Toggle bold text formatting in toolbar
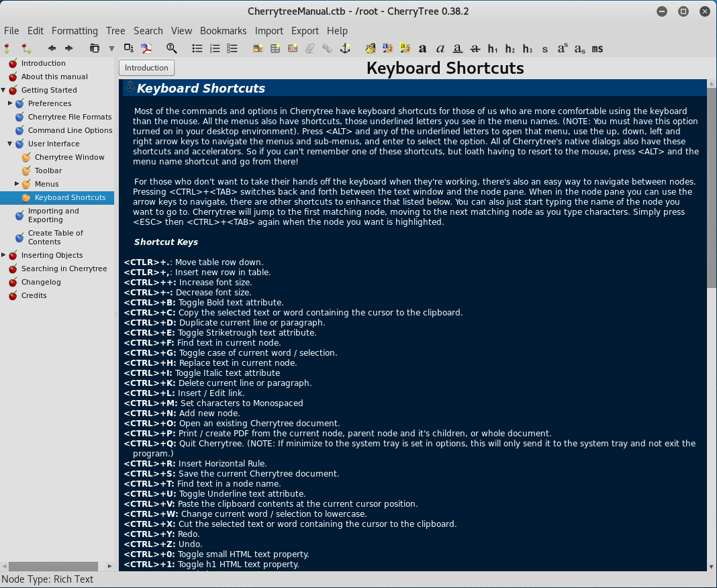This screenshot has height=588, width=717. (422, 48)
